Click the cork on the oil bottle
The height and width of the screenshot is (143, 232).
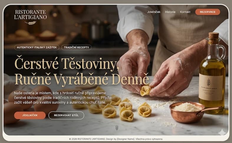click(214, 35)
